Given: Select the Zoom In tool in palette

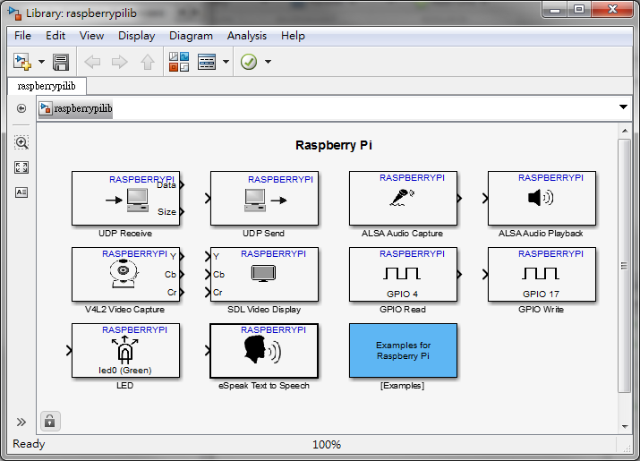Looking at the screenshot, I should point(21,142).
